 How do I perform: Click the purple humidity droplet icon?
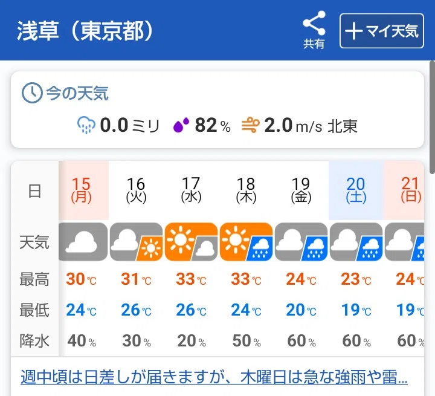pos(181,125)
